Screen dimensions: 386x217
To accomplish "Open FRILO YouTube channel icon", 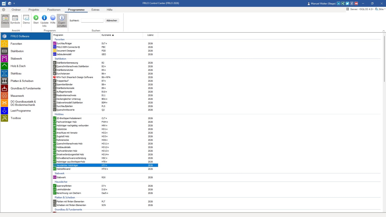I will coord(356,4).
